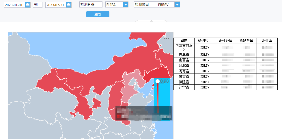
Task: Click the 内蒙古自治区 row in the table
Action: (184, 47)
